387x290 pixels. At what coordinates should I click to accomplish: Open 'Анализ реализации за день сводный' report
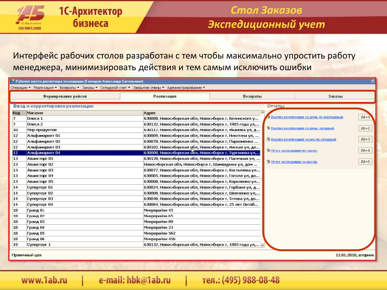302,128
